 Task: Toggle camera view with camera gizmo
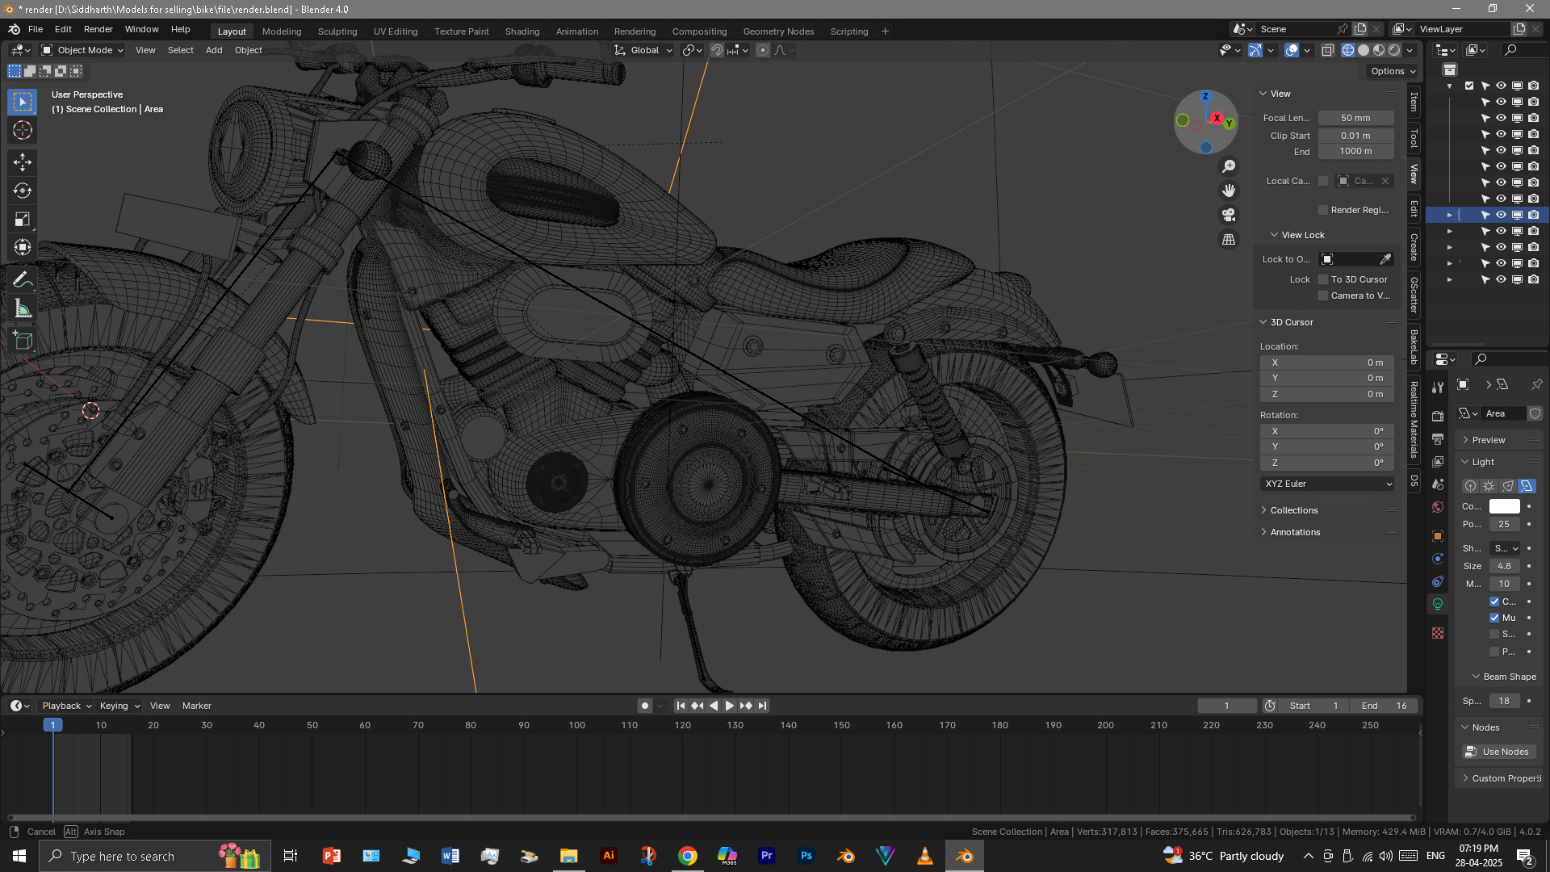[x=1229, y=215]
